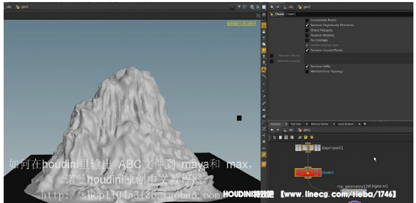Expand the viewport path dropdown arrow
416x203 pixels.
coord(232,7)
